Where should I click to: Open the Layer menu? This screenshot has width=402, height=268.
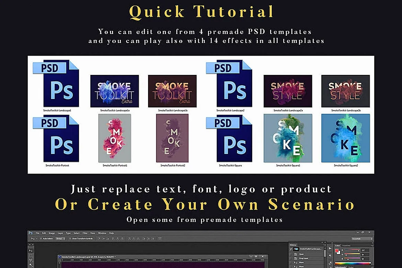point(60,233)
